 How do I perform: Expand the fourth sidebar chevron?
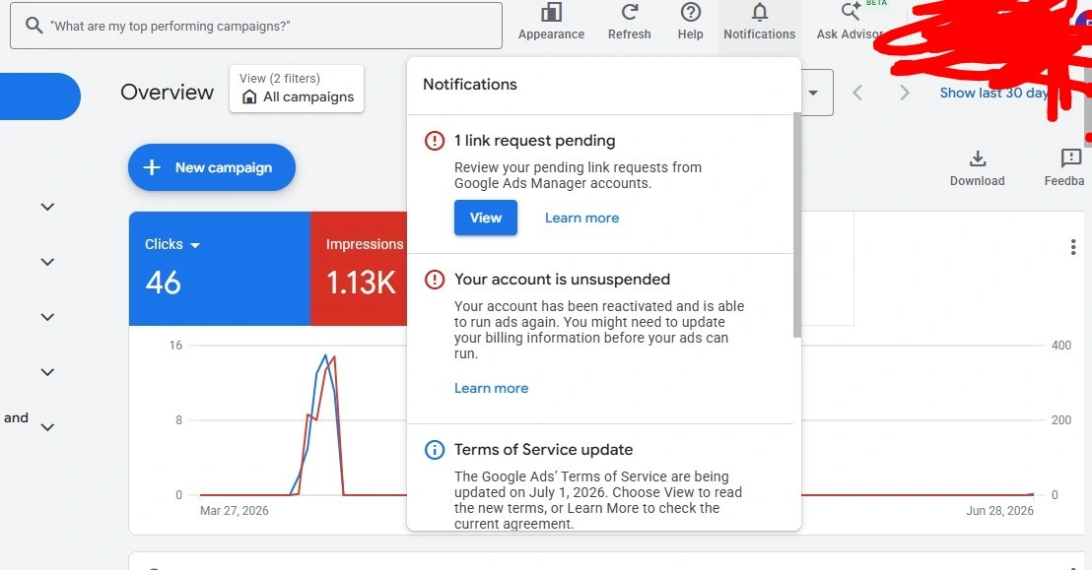point(47,372)
